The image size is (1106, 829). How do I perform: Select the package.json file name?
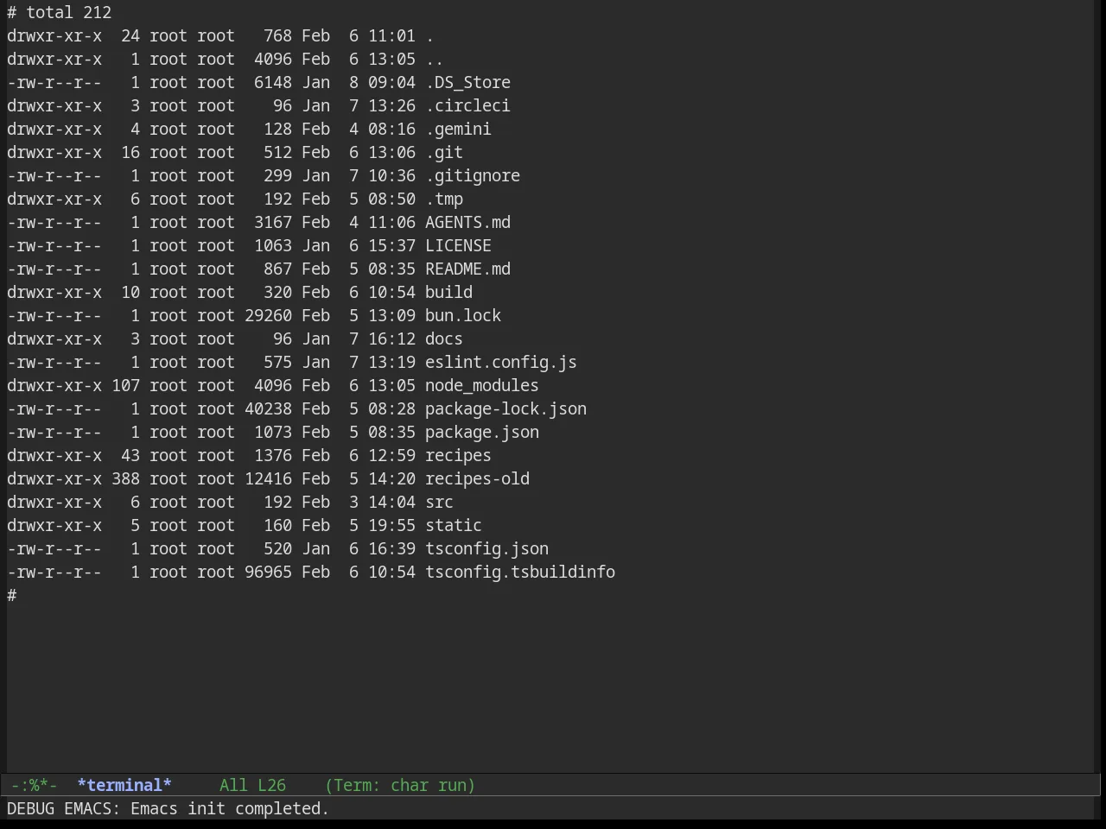482,432
